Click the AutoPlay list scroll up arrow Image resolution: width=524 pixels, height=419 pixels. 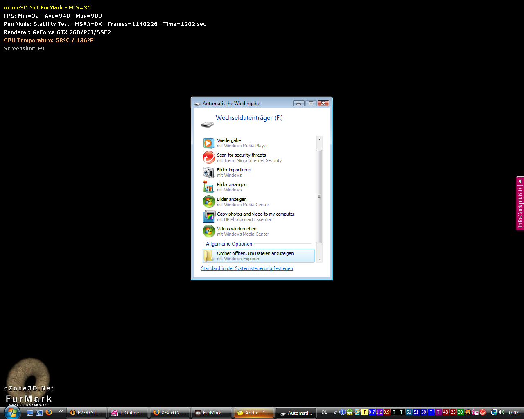pos(319,140)
